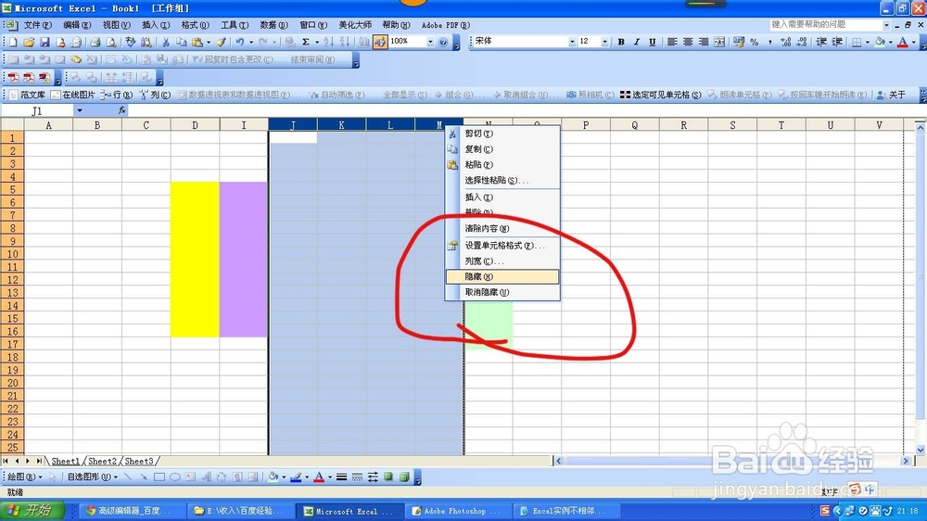This screenshot has width=927, height=521.
Task: Click the 选定可见单元格 button
Action: click(x=660, y=95)
